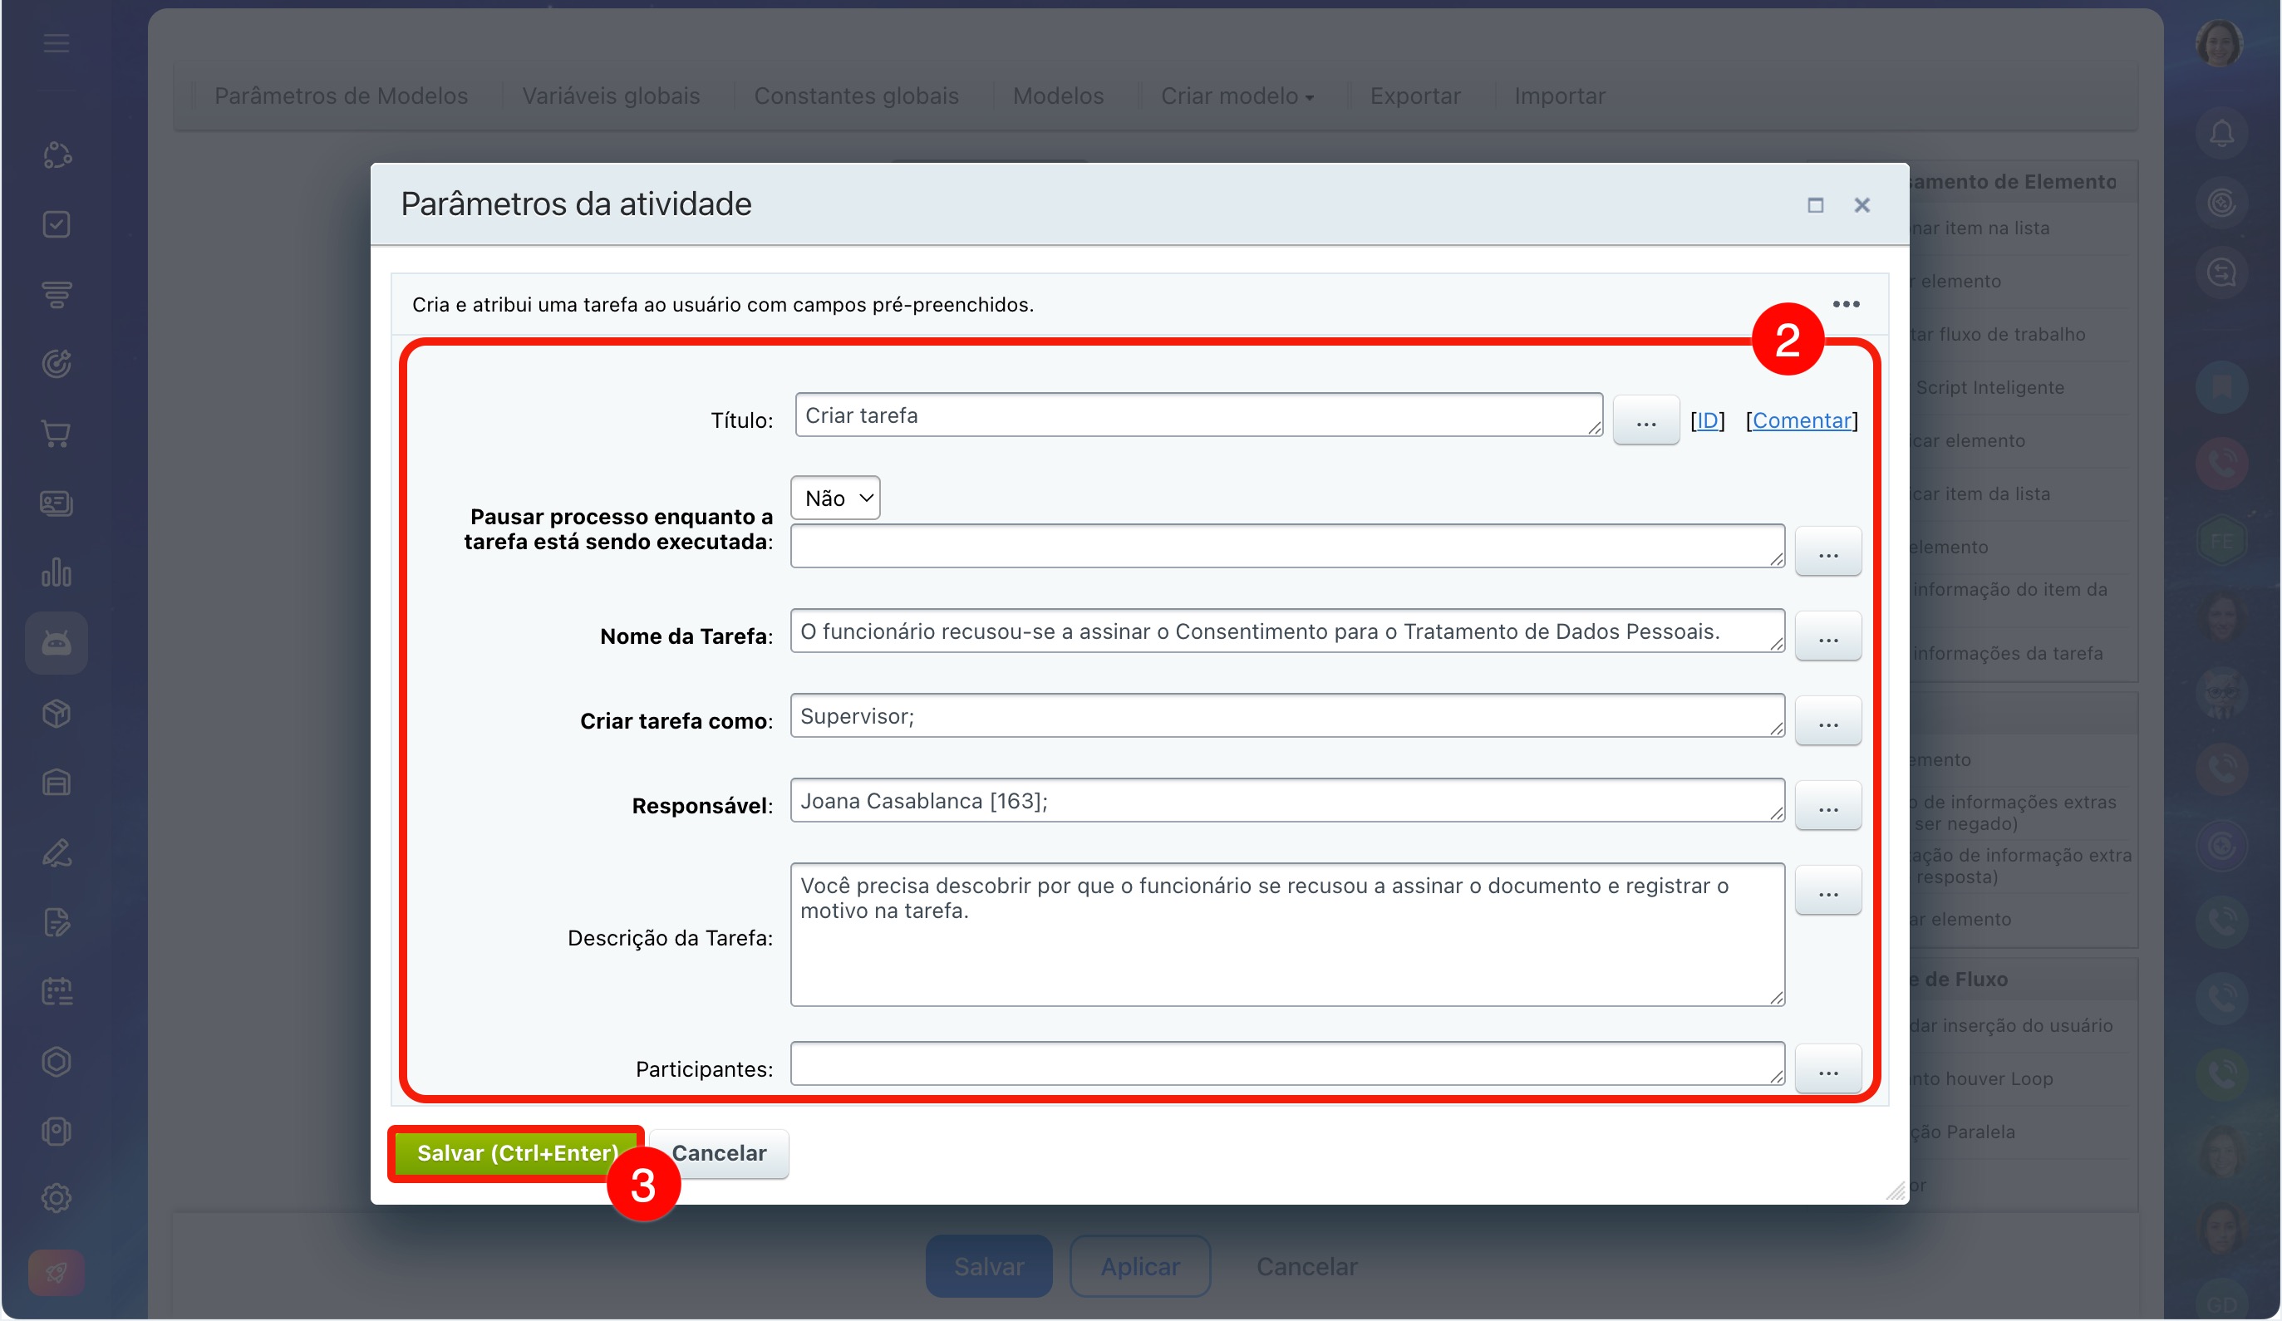This screenshot has width=2282, height=1321.
Task: Open the analytics bar chart sidebar icon
Action: coord(57,572)
